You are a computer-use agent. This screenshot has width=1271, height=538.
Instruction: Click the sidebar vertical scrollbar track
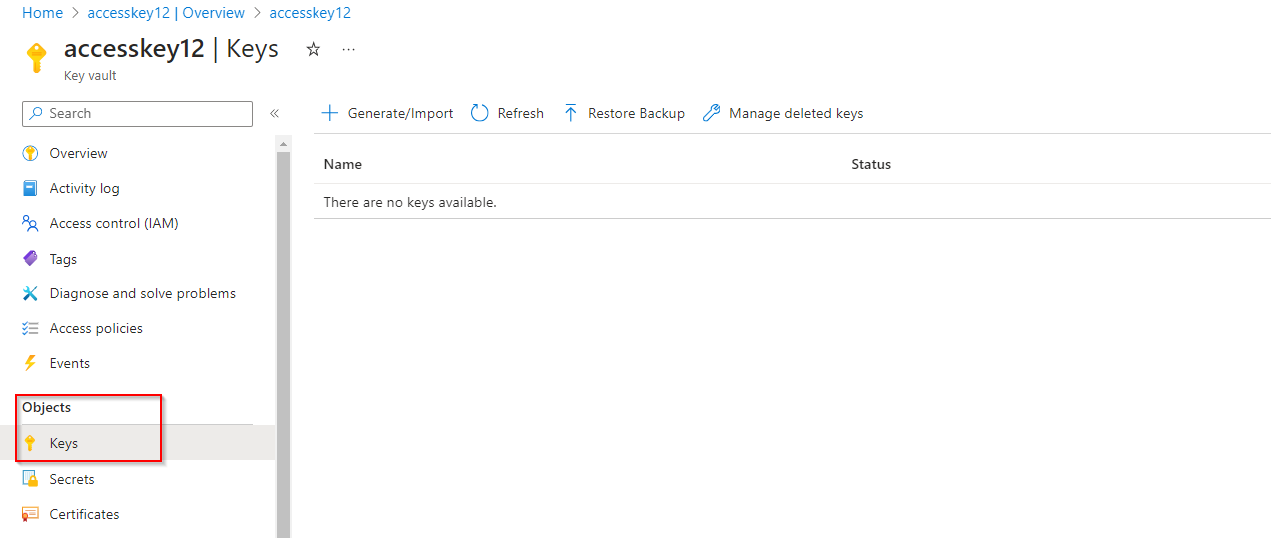(284, 344)
